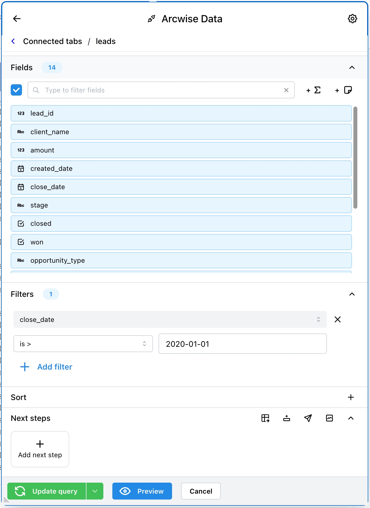Image resolution: width=370 pixels, height=508 pixels.
Task: Click the fields list scrollbar
Action: pyautogui.click(x=355, y=157)
